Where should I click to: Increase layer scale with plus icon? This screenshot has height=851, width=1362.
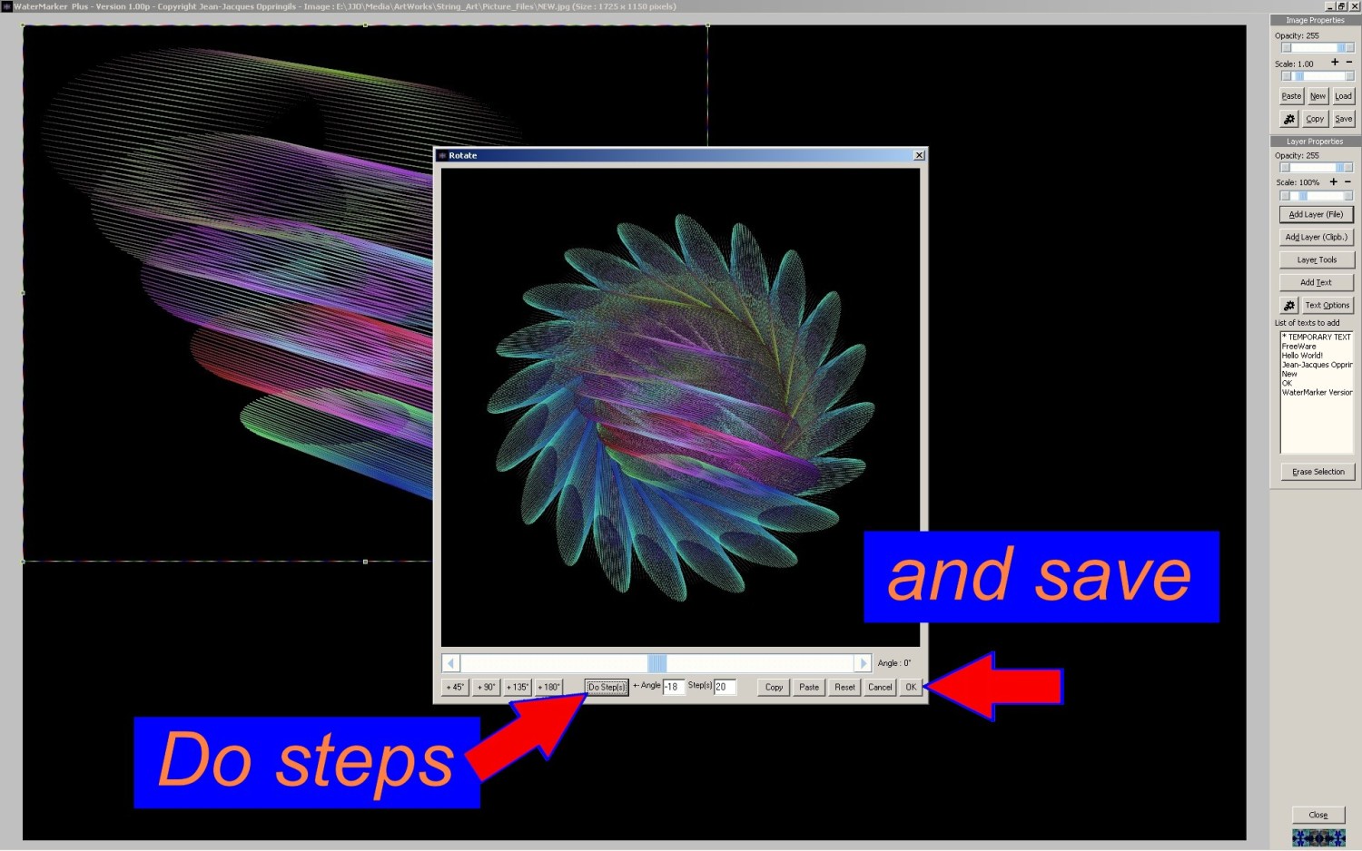tap(1333, 182)
